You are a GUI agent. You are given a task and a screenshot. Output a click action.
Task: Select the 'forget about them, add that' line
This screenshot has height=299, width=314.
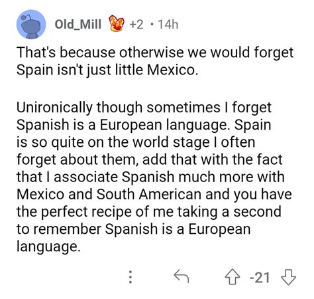(150, 159)
